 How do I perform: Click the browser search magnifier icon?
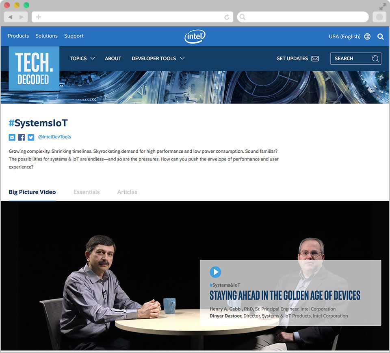243,17
